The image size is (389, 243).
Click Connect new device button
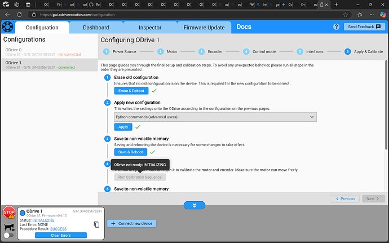132,223
